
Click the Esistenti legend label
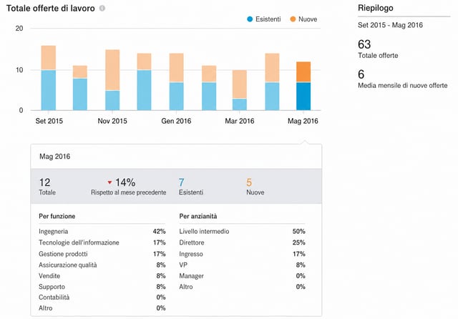268,19
